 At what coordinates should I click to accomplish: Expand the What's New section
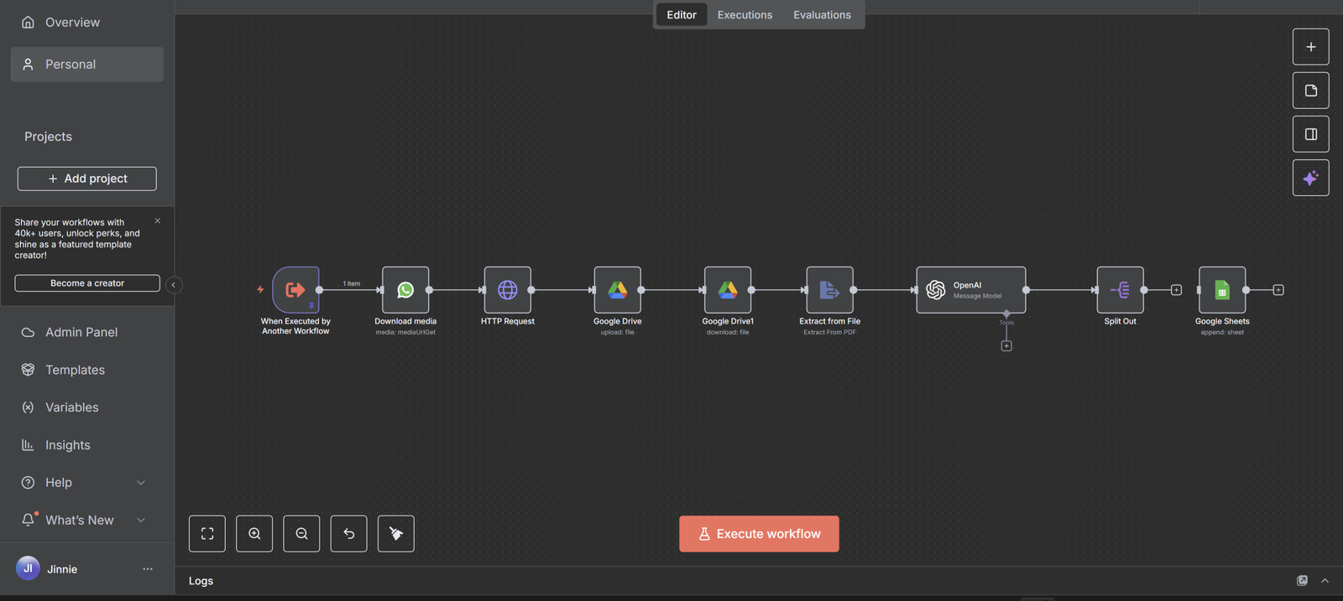(141, 521)
